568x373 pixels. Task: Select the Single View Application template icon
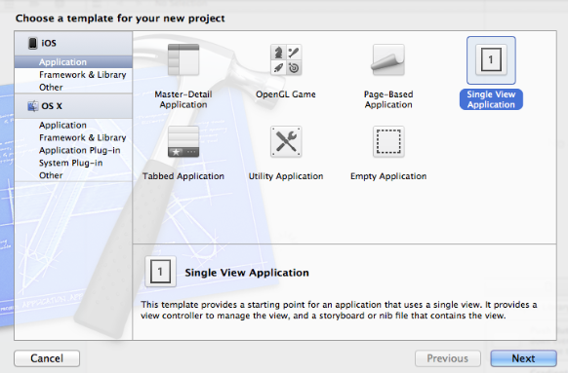click(491, 60)
